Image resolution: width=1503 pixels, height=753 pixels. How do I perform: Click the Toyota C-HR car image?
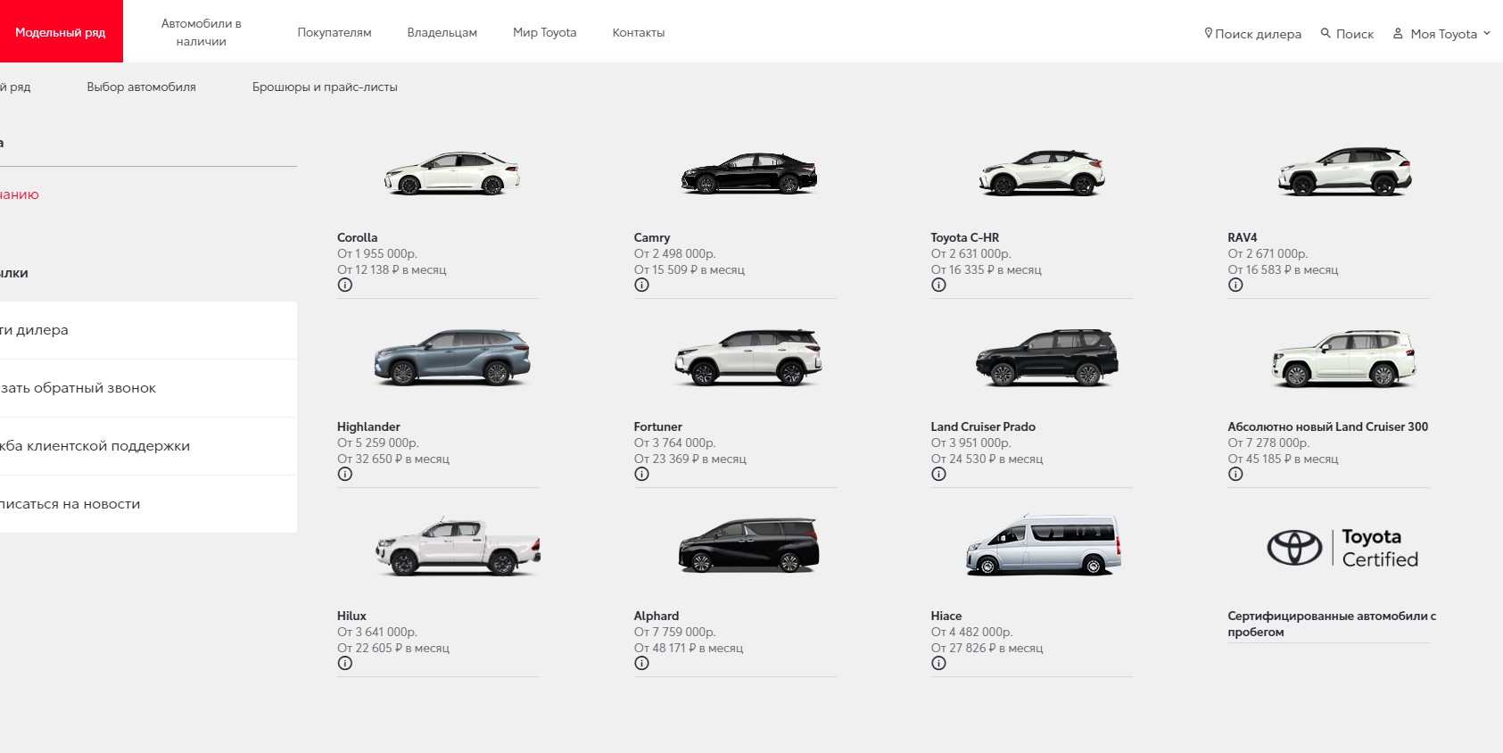click(1042, 172)
